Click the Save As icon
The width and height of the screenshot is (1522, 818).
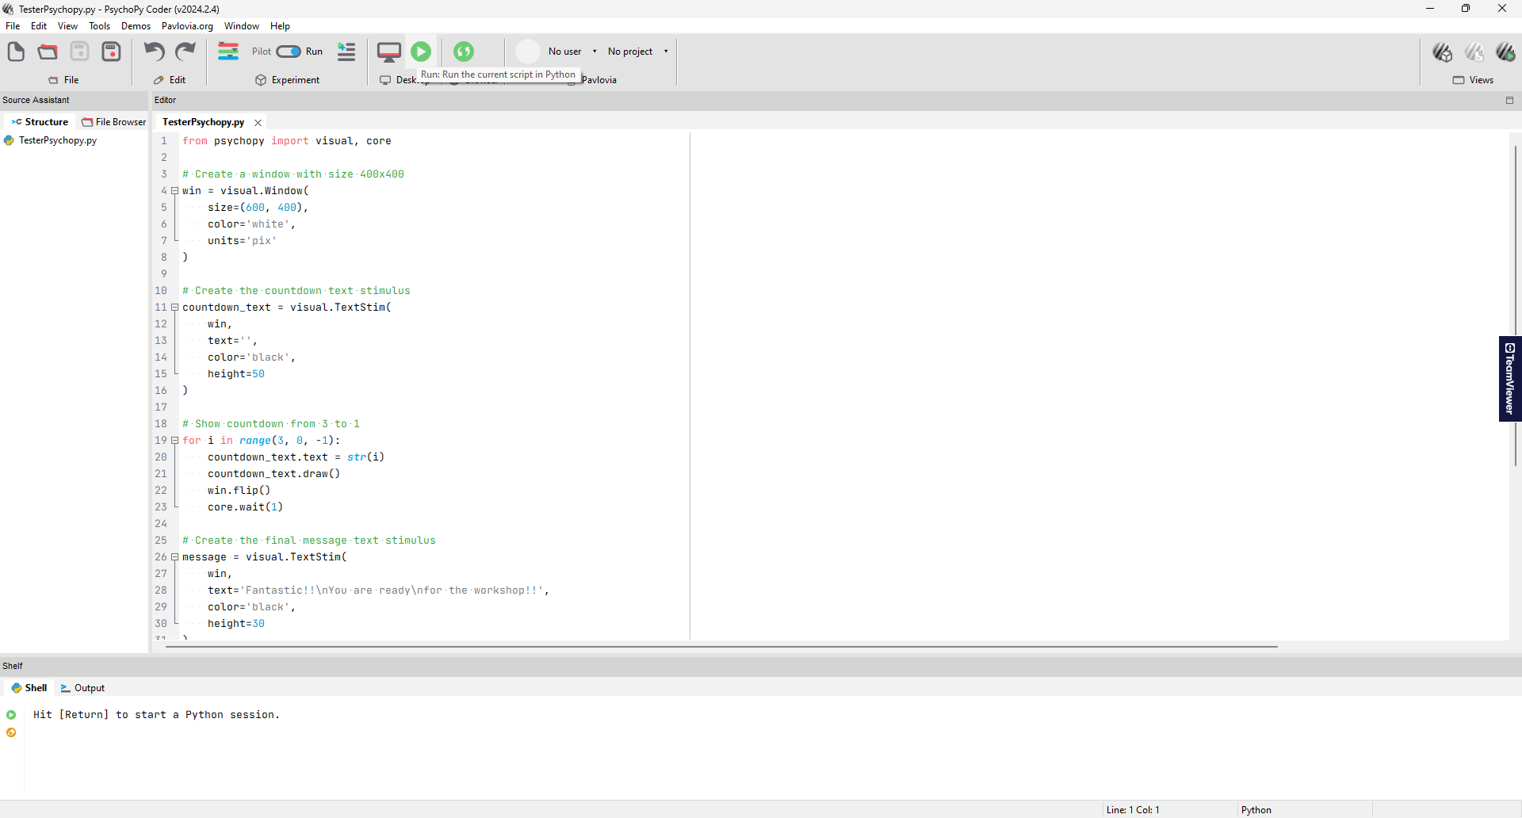pyautogui.click(x=112, y=52)
